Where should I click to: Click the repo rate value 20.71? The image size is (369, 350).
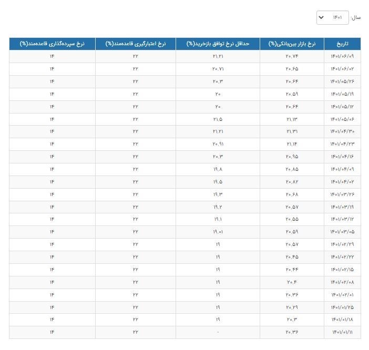click(218, 69)
